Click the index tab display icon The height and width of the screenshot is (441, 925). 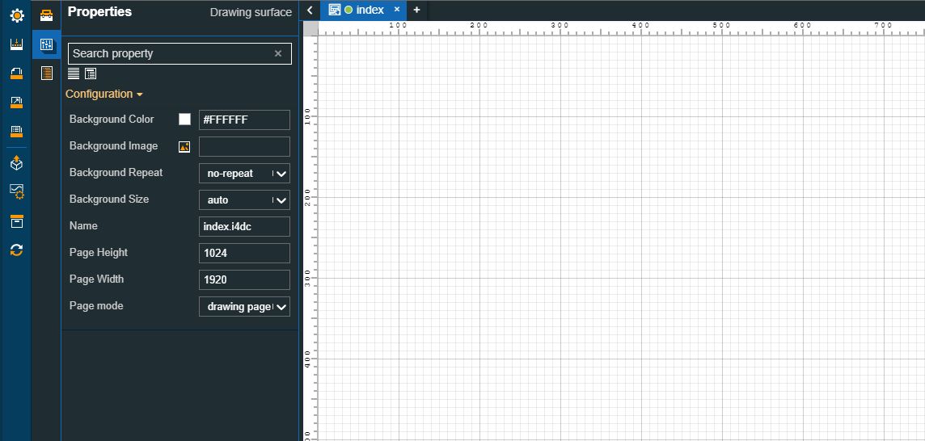pos(335,10)
